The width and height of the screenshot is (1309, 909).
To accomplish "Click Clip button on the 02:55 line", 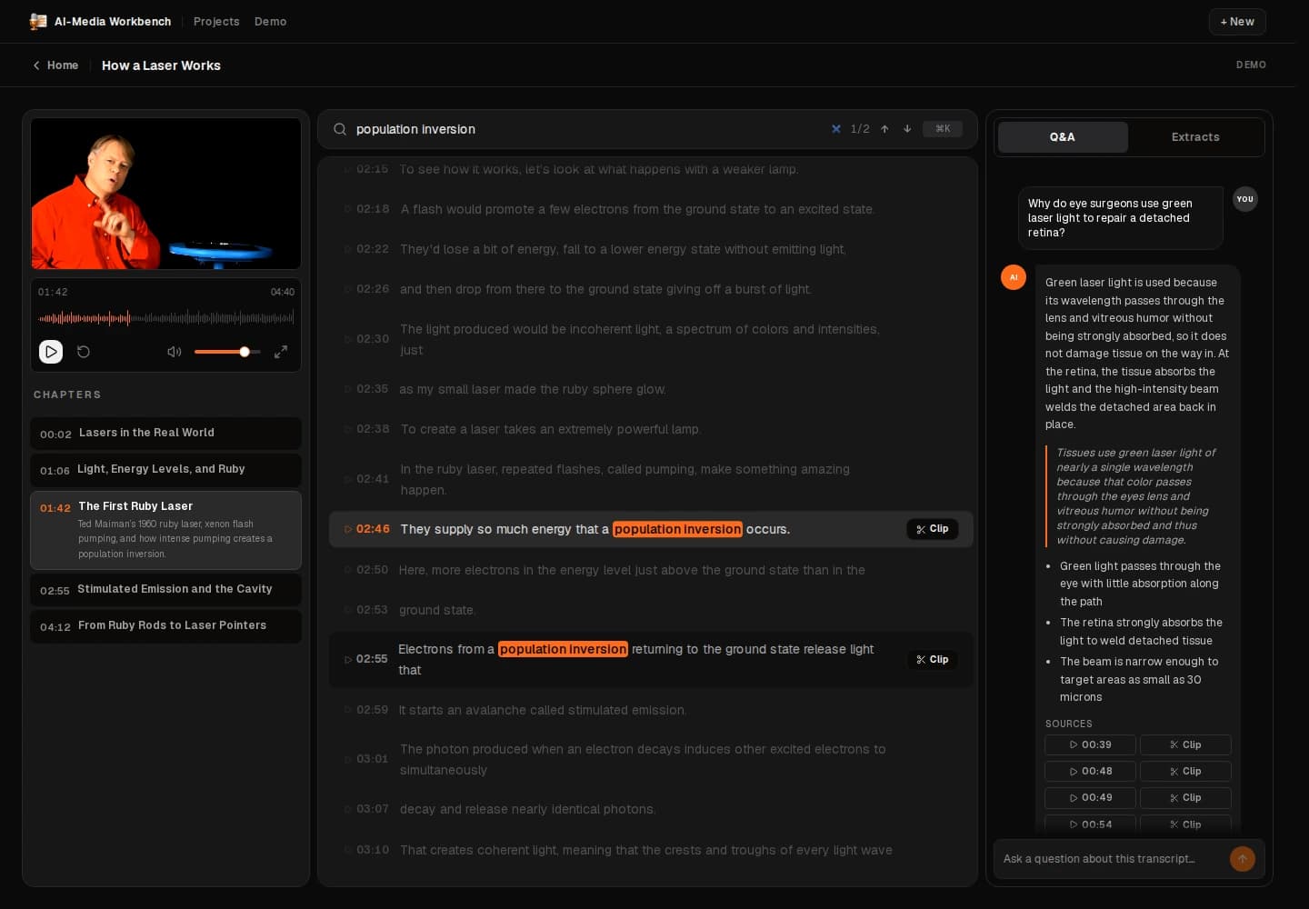I will click(x=933, y=660).
